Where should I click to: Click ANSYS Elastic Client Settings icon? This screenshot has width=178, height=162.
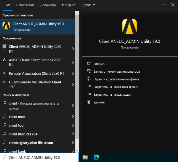(x=4, y=60)
